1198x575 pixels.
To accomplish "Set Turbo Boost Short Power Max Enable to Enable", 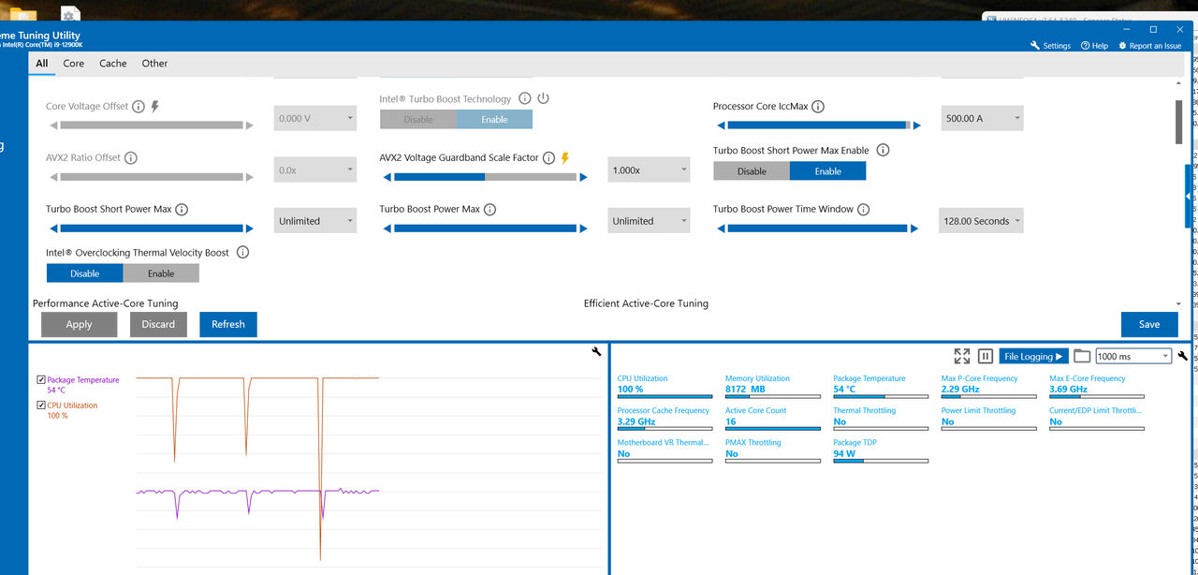I will tap(827, 171).
